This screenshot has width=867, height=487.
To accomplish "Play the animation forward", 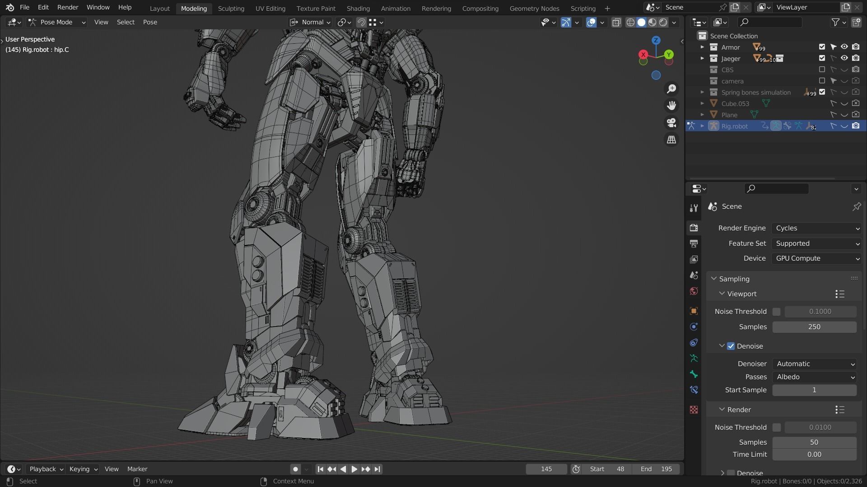I will (x=354, y=469).
